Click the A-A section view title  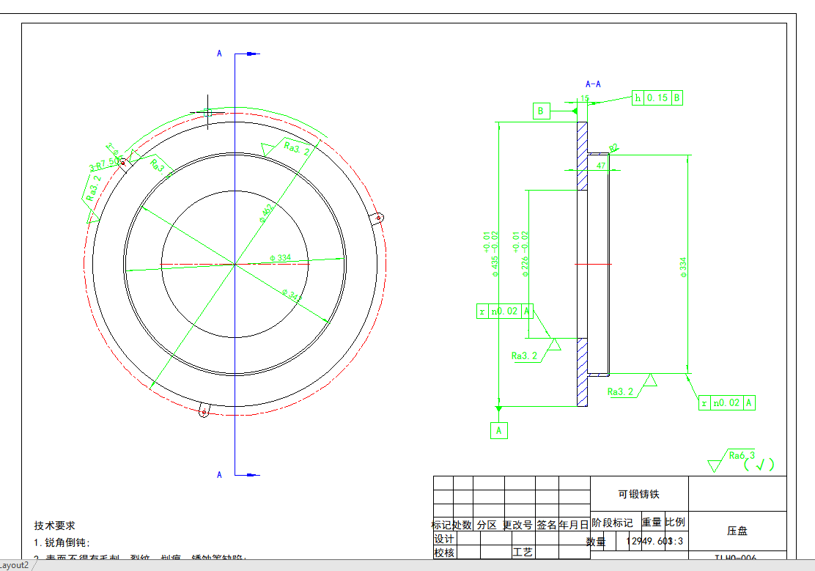click(593, 84)
